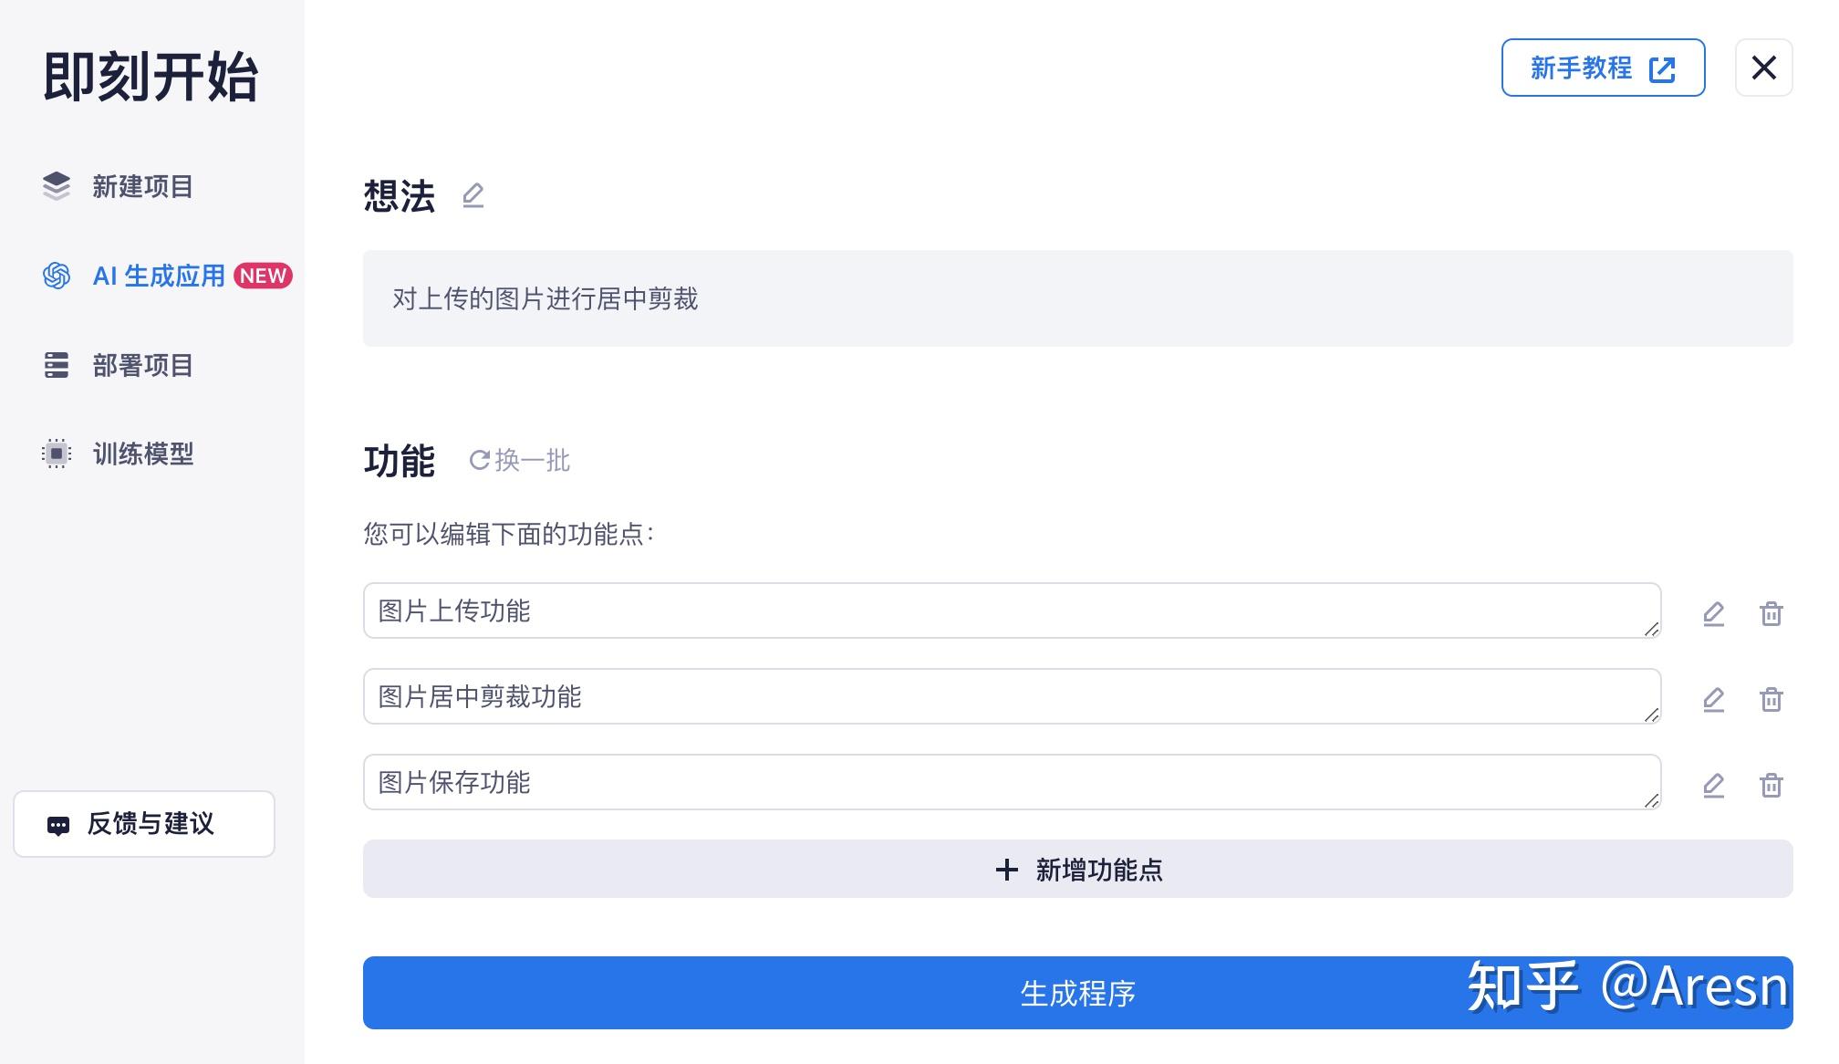The height and width of the screenshot is (1064, 1839).
Task: Open the 新手教程 tutorial link
Action: point(1583,68)
